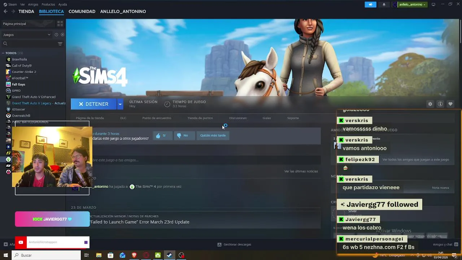Viewport: 462px width, 260px height.
Task: Open Amigos y chat
Action: (445, 244)
